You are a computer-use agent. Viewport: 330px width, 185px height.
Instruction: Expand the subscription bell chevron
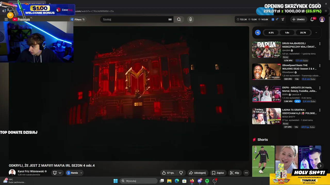click(x=60, y=173)
